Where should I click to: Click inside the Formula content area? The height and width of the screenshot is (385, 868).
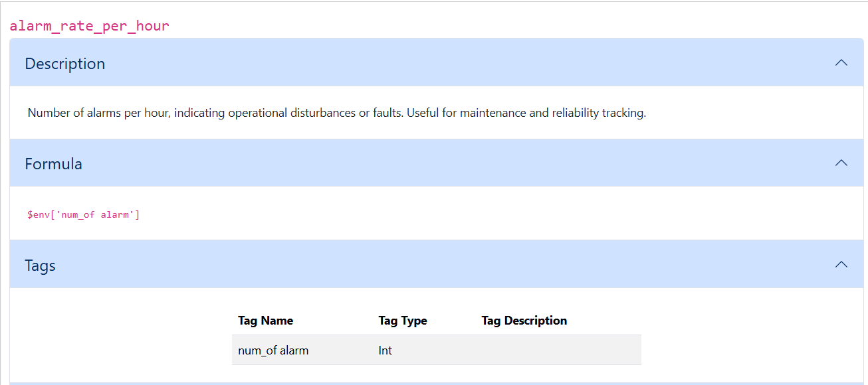click(x=266, y=214)
